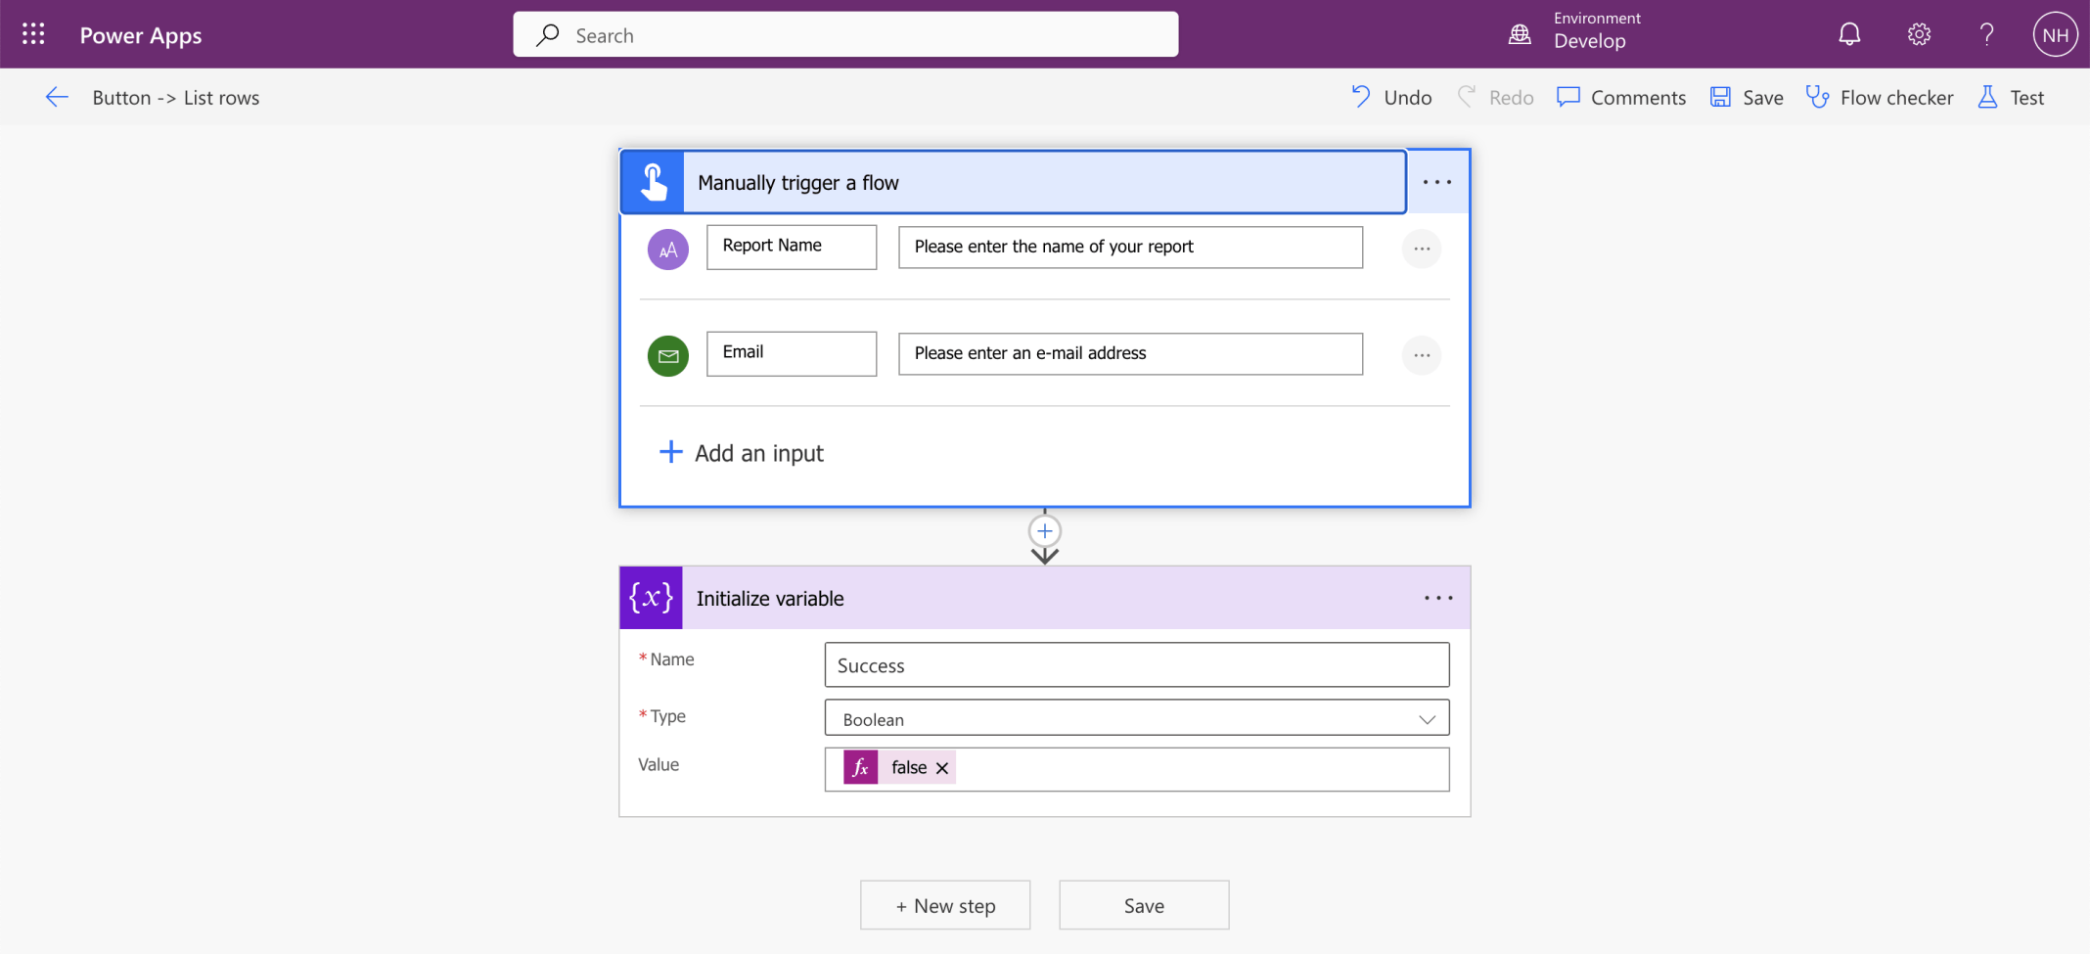Screen dimensions: 2090x954
Task: Click the search magnifier icon
Action: pos(548,35)
